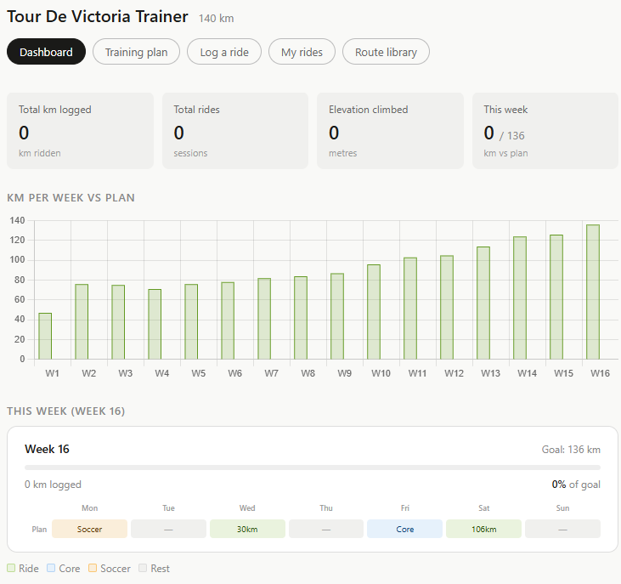Click the W14 bar in the chart
The width and height of the screenshot is (621, 584).
520,298
